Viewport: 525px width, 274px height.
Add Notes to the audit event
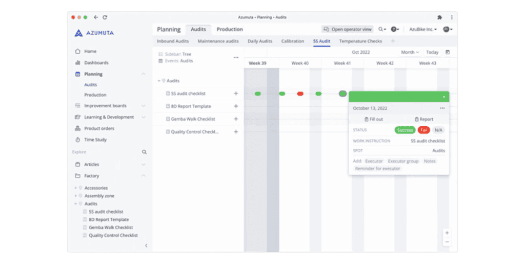pos(430,161)
